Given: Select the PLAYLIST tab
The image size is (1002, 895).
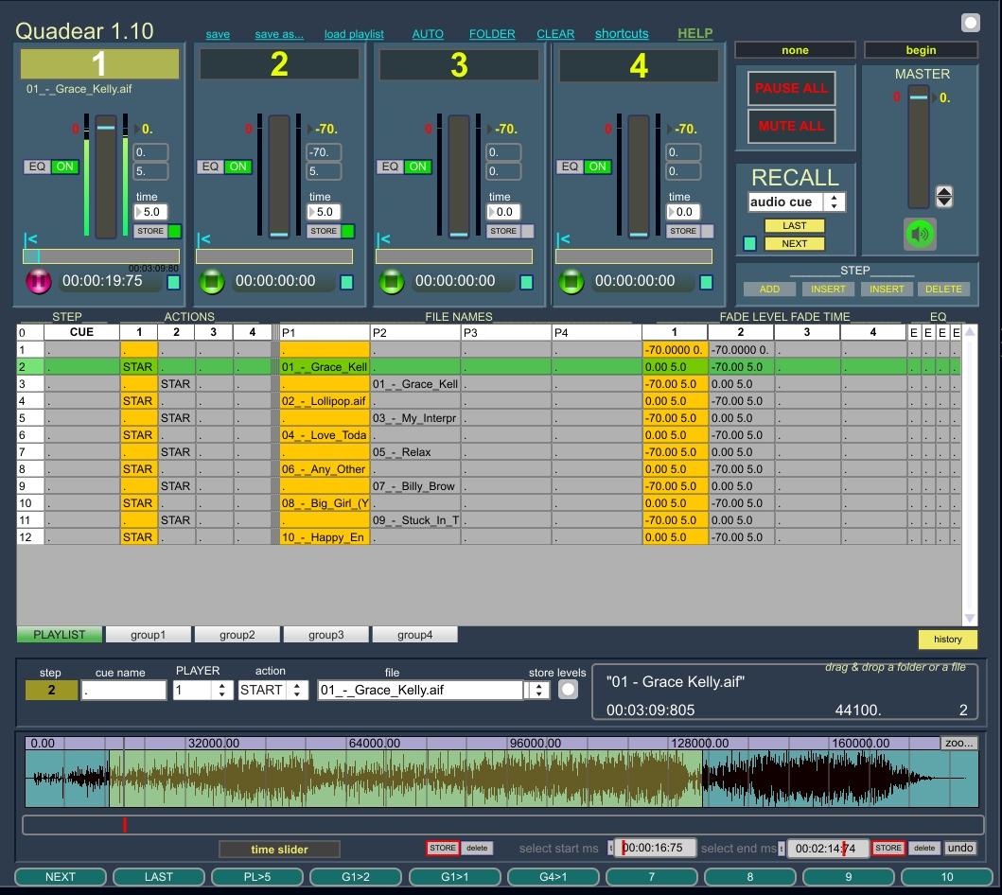Looking at the screenshot, I should coord(60,635).
